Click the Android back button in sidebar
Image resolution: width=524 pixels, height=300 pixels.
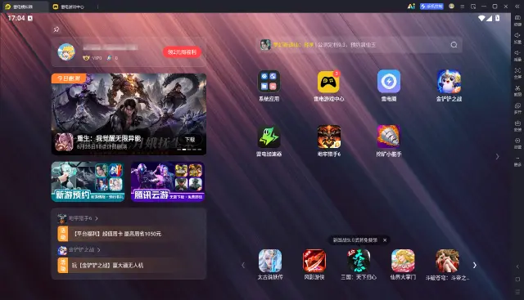(517, 266)
